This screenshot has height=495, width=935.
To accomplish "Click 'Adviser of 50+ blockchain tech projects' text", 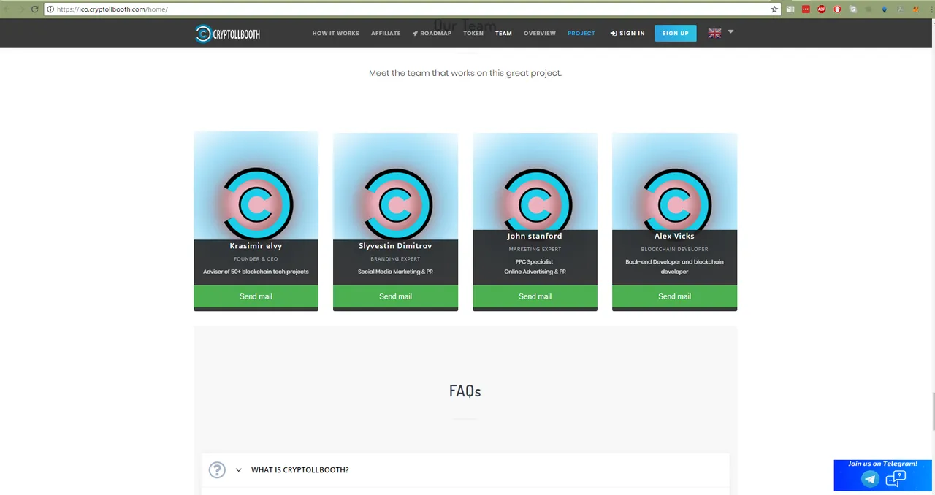I will coord(256,272).
